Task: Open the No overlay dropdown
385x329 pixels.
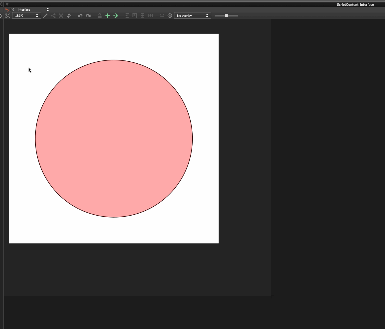Action: (x=192, y=16)
